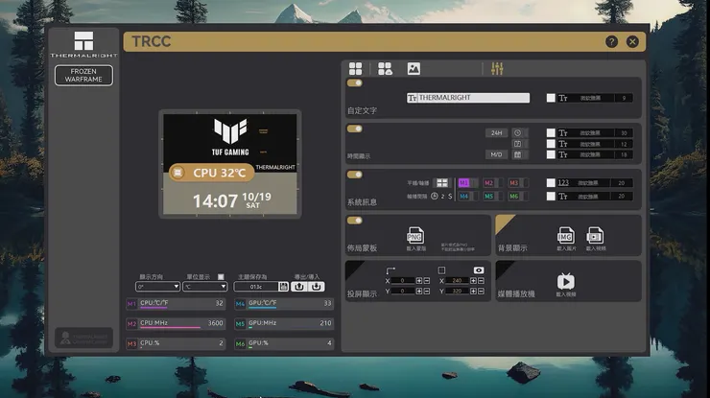Open system info label font selector
Screen dimensions: 710x398
[595, 196]
